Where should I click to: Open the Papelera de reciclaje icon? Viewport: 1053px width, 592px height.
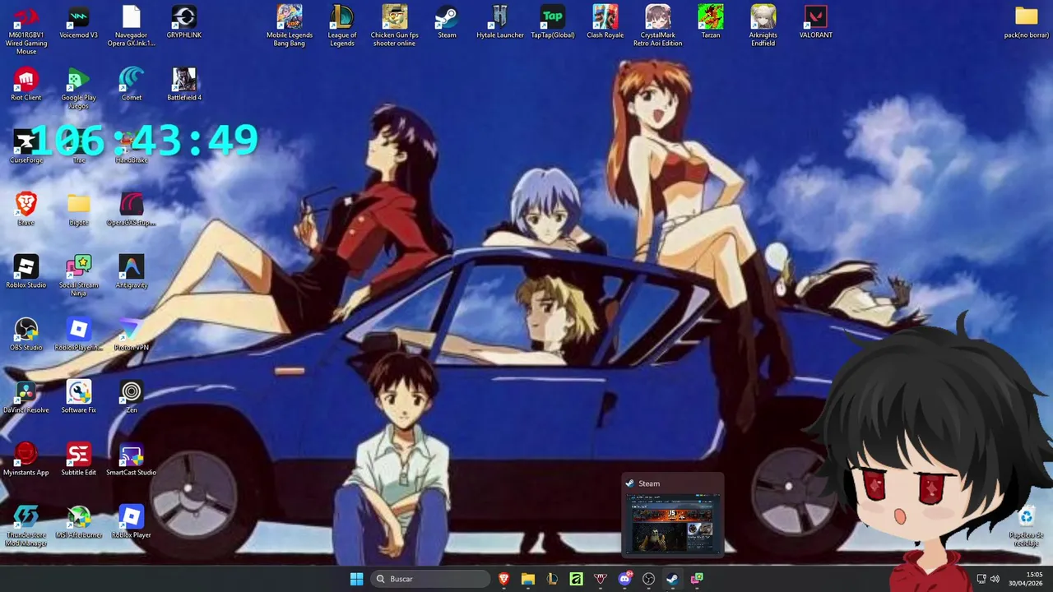coord(1027,528)
